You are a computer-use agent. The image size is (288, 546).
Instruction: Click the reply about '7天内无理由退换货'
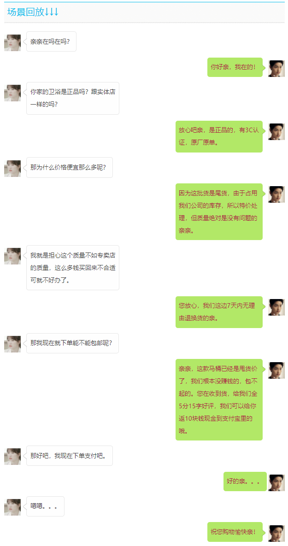[219, 312]
